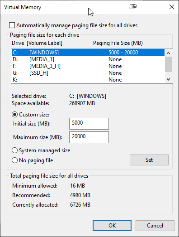Select drive D: [MEDIA_1] in list
Image resolution: width=179 pixels, height=237 pixels.
(88, 59)
